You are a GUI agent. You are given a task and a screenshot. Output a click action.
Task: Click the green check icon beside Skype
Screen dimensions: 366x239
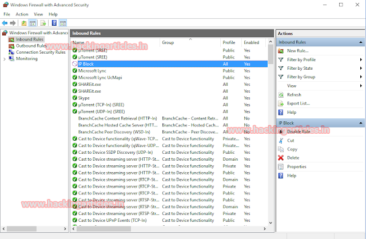click(75, 98)
